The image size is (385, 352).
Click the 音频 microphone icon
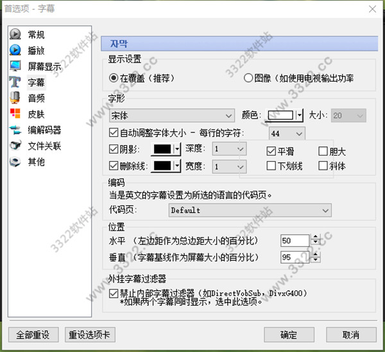click(15, 98)
